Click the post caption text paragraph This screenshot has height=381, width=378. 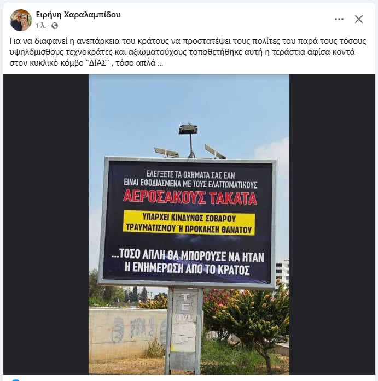[188, 52]
